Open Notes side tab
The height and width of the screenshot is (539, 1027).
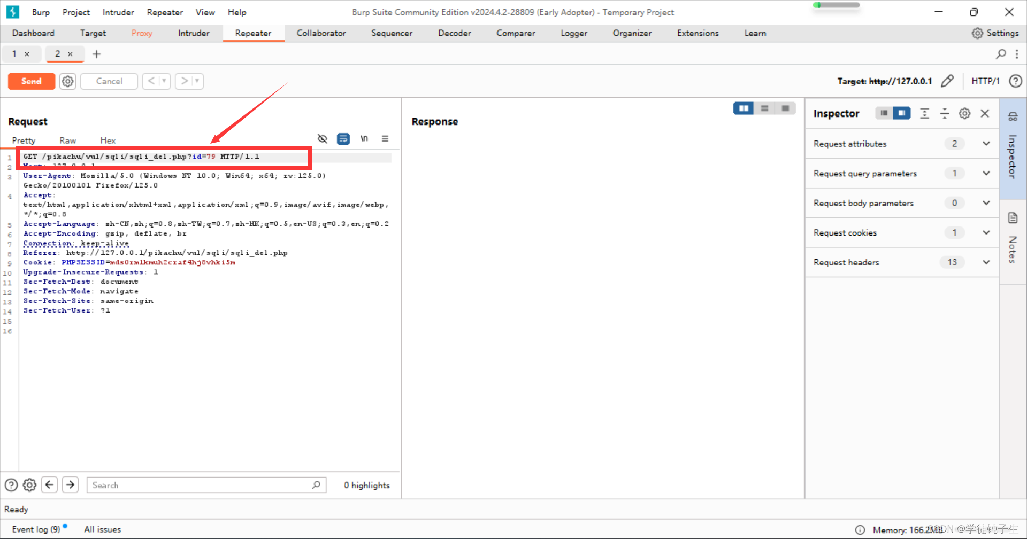1013,240
